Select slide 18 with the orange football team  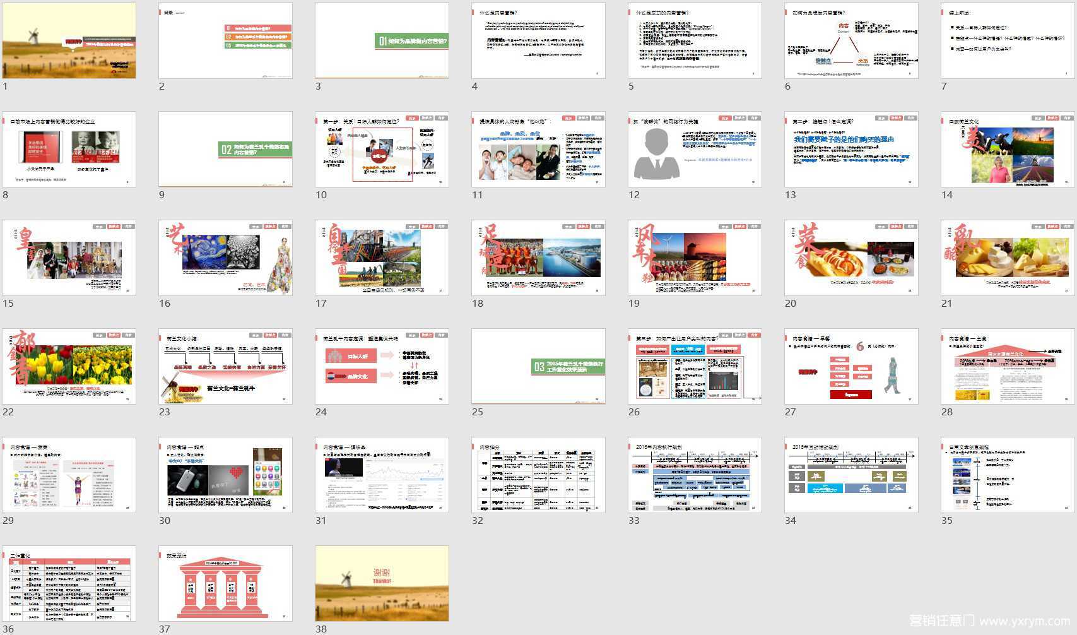point(538,258)
